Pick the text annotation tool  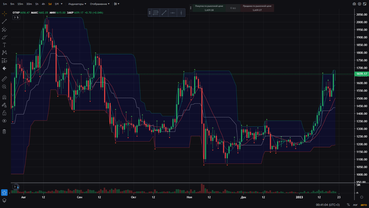click(4, 45)
